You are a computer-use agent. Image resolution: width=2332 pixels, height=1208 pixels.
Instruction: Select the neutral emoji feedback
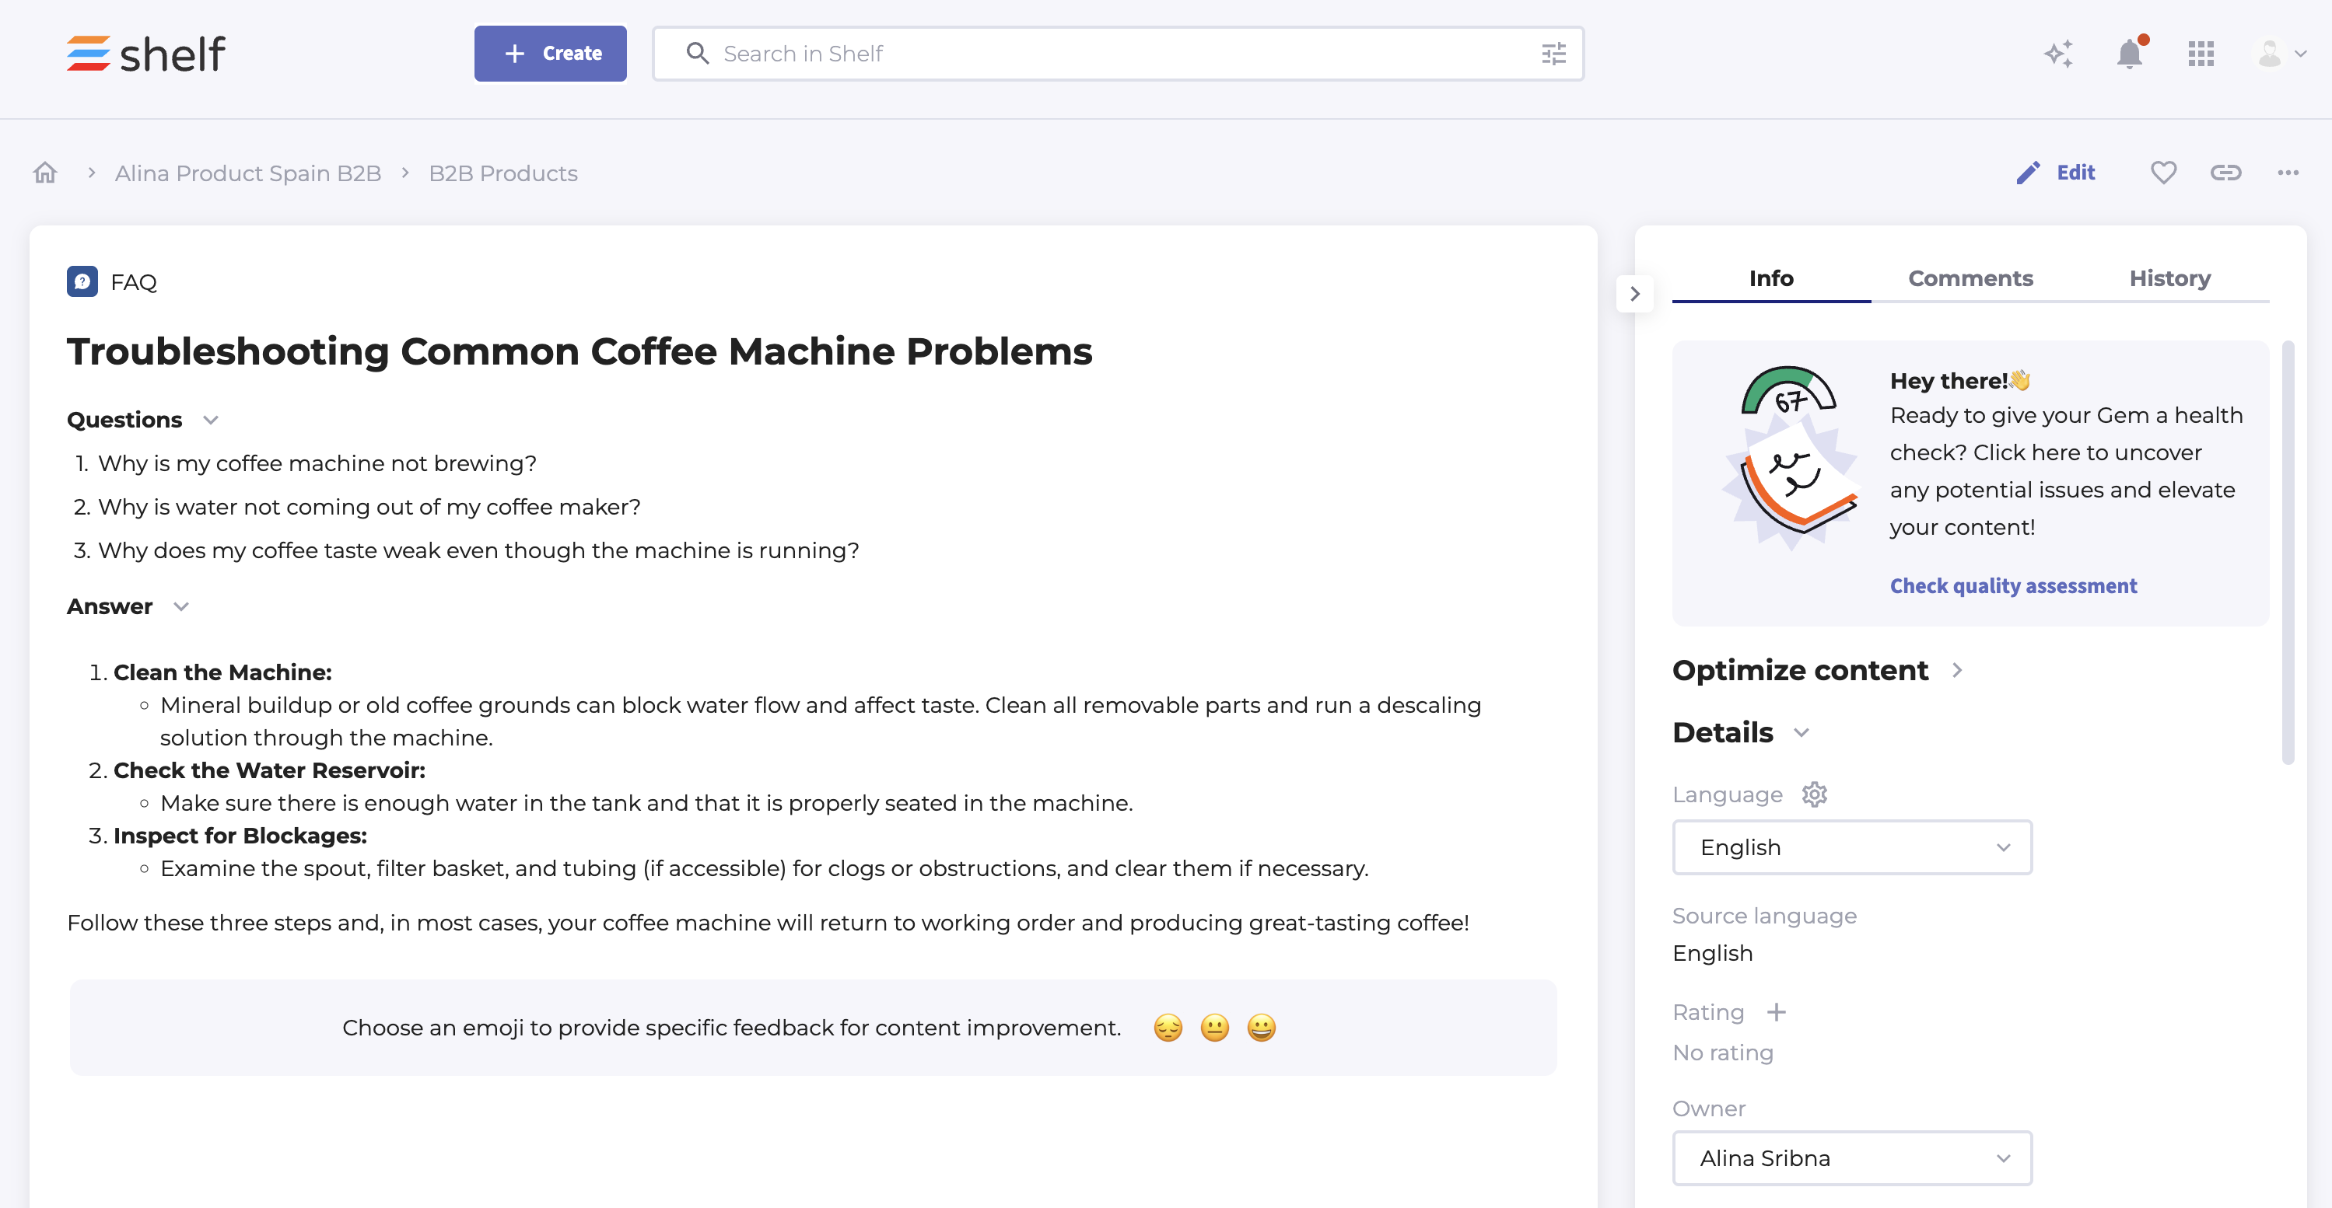[1215, 1028]
